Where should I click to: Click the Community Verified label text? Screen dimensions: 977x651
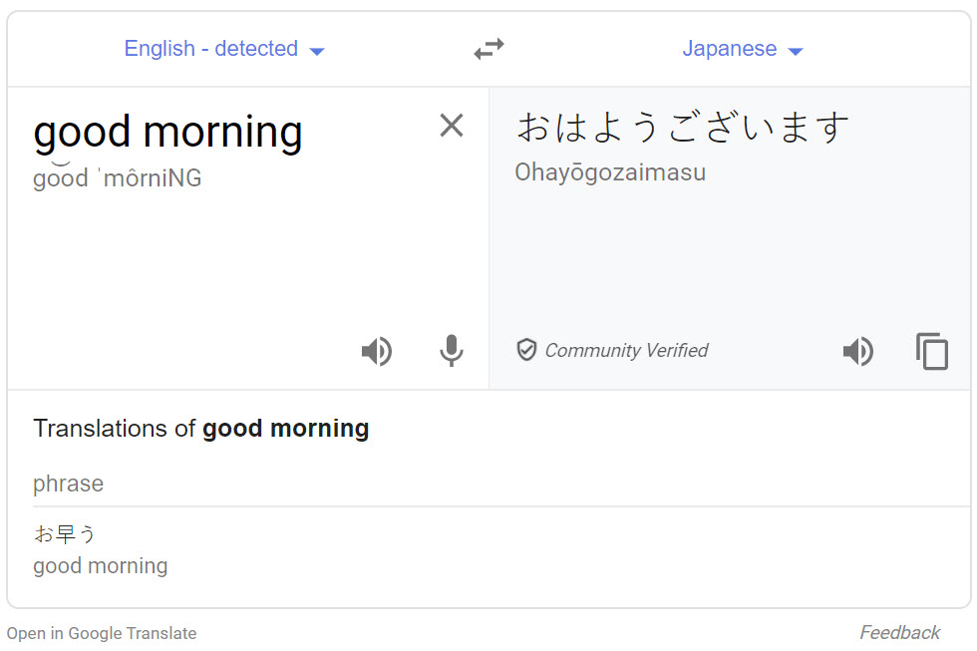coord(626,351)
